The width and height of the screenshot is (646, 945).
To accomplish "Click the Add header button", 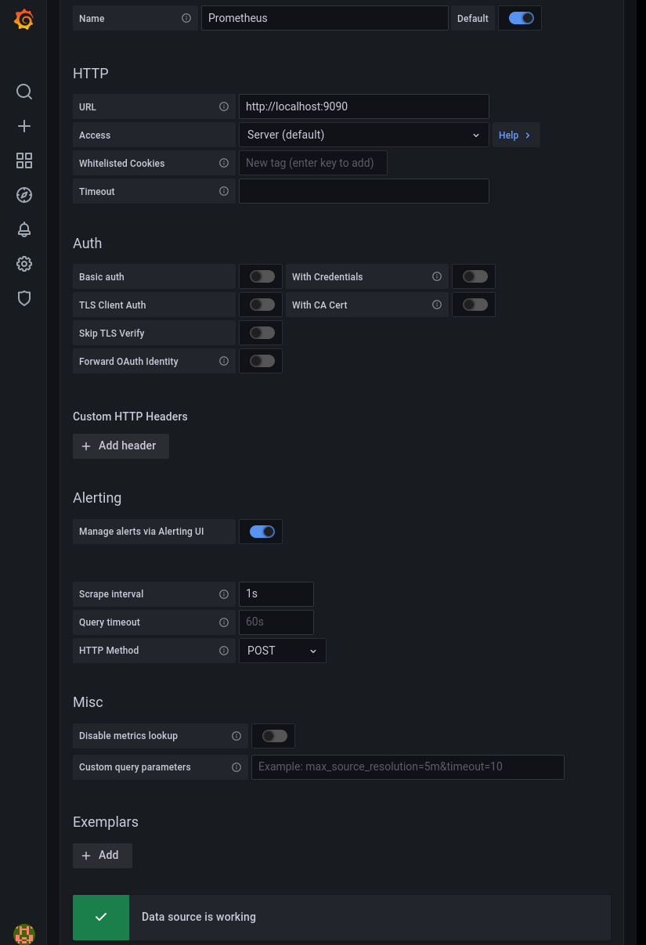I will 121,445.
